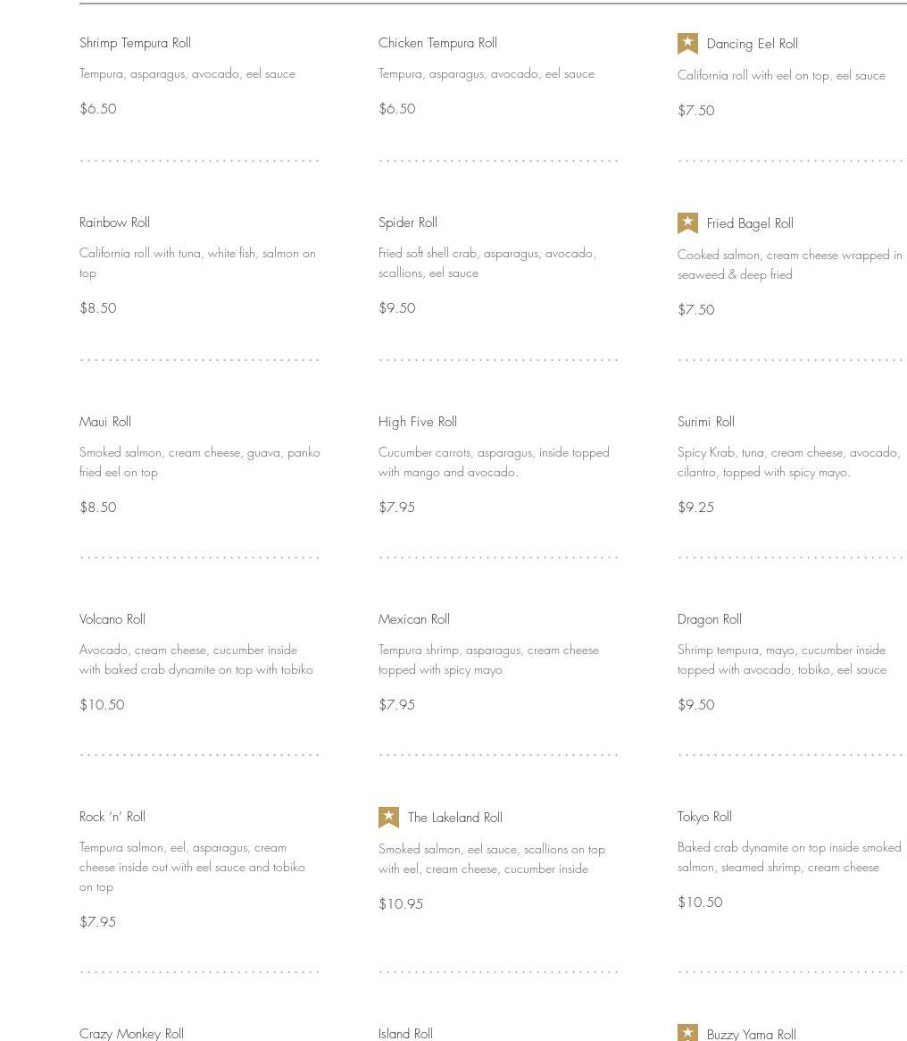
Task: Click the Maui Roll heading
Action: click(105, 422)
